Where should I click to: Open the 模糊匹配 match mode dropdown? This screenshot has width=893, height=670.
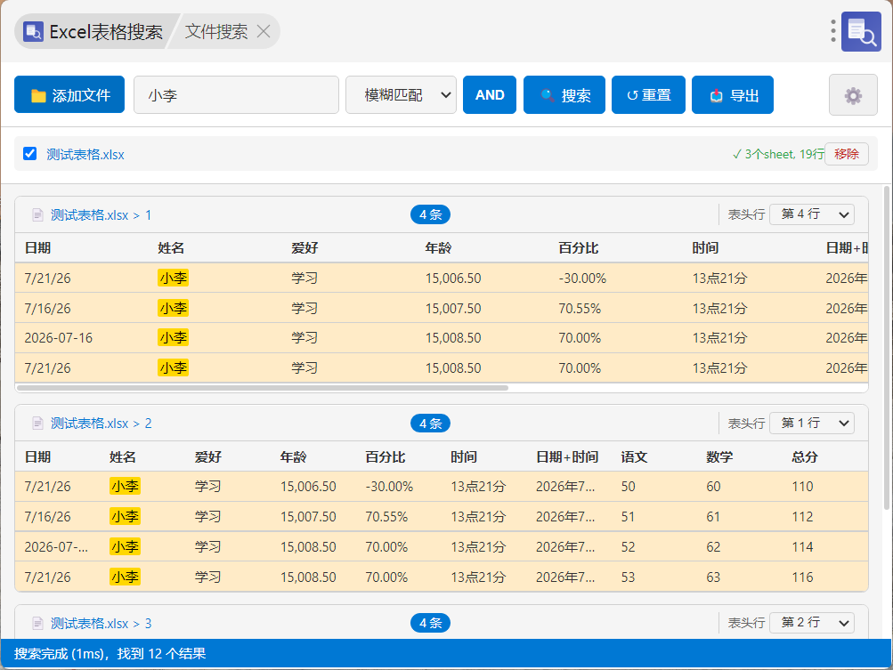401,94
